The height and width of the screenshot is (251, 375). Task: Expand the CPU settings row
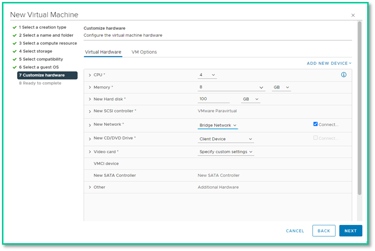90,75
